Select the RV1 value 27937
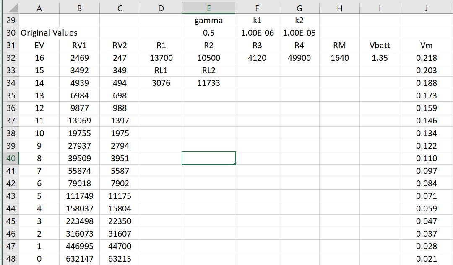The height and width of the screenshot is (265, 453). (79, 146)
